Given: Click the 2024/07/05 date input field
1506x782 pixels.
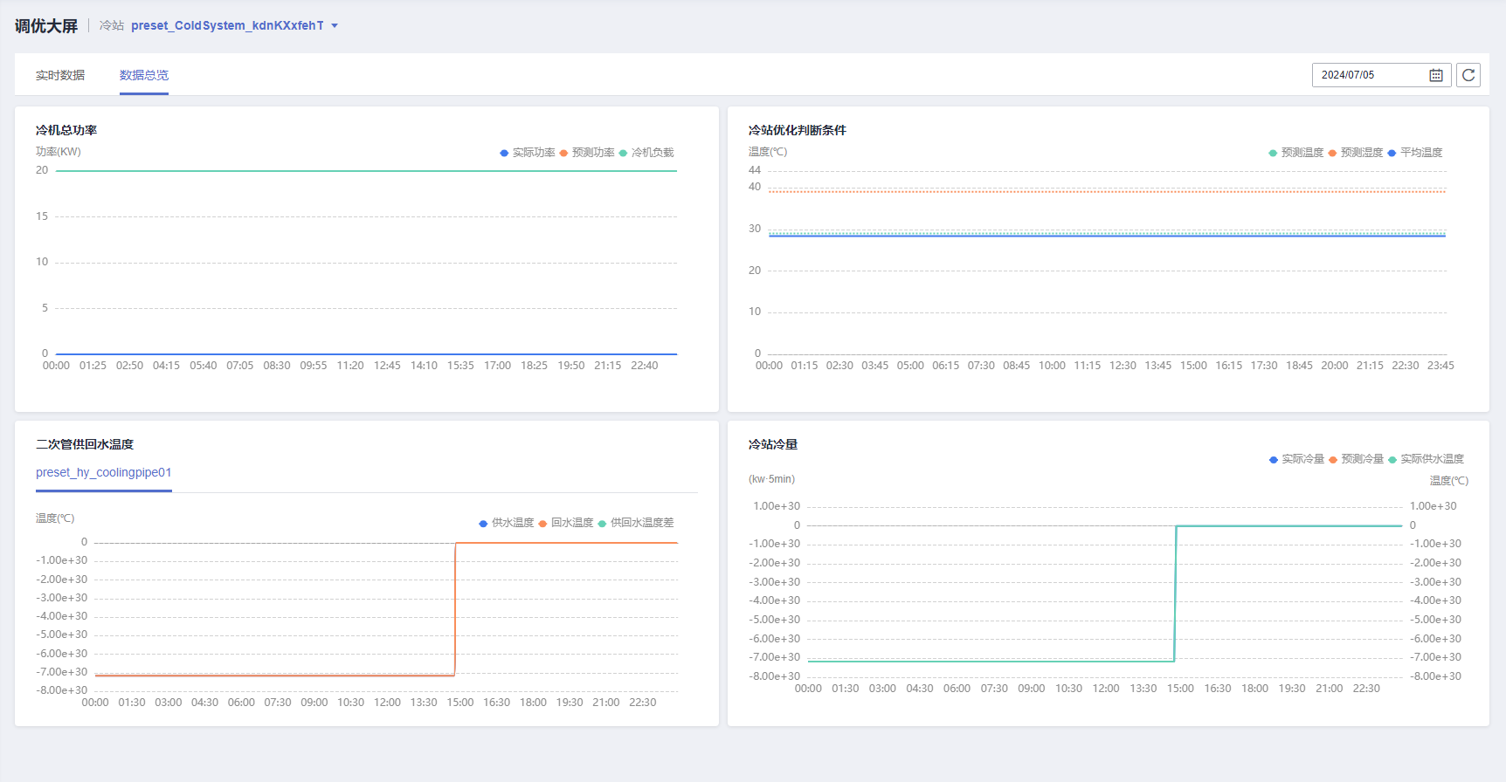Looking at the screenshot, I should (x=1381, y=75).
